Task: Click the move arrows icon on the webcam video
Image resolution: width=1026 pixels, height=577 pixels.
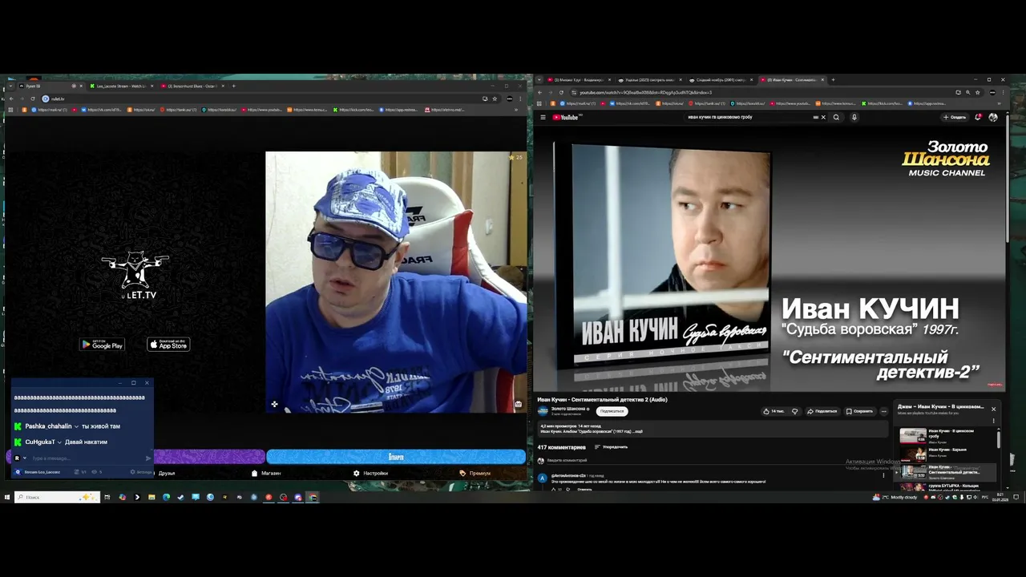Action: pyautogui.click(x=274, y=404)
